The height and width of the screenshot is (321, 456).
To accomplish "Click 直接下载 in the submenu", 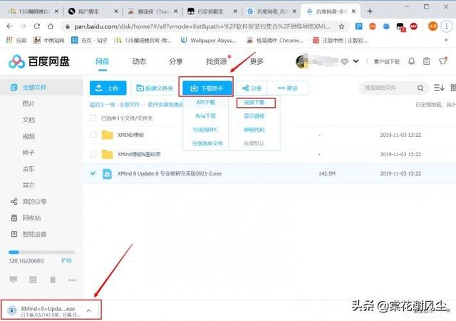I will 254,102.
